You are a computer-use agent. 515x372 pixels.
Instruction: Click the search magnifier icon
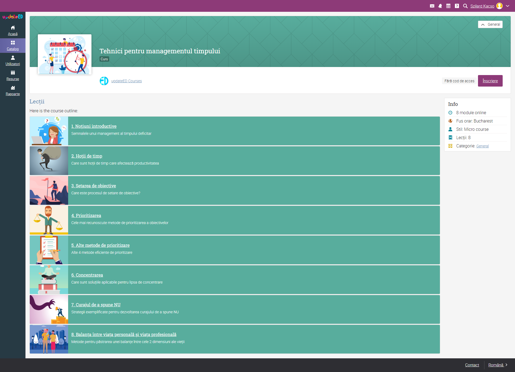(x=465, y=6)
